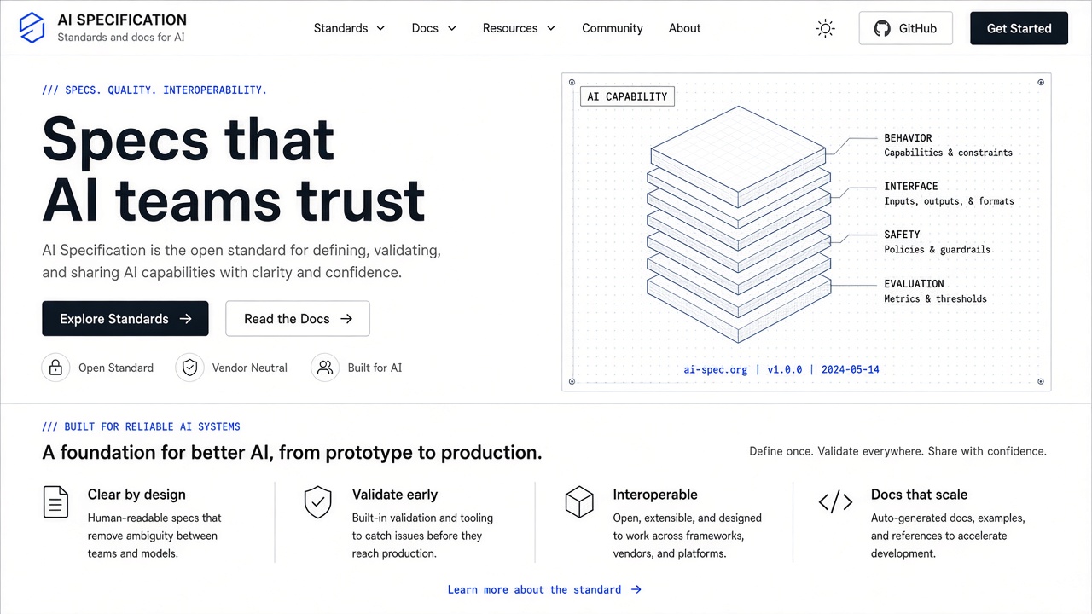Follow the Learn more about the standard link

click(545, 589)
